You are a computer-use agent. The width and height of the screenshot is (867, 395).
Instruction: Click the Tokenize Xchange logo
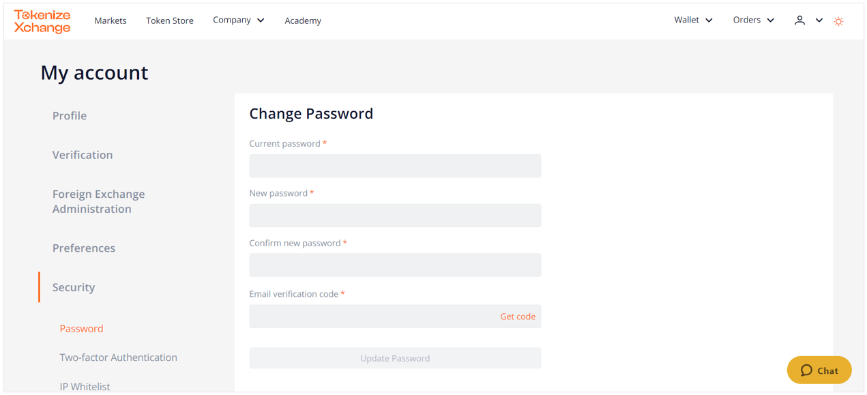(42, 21)
